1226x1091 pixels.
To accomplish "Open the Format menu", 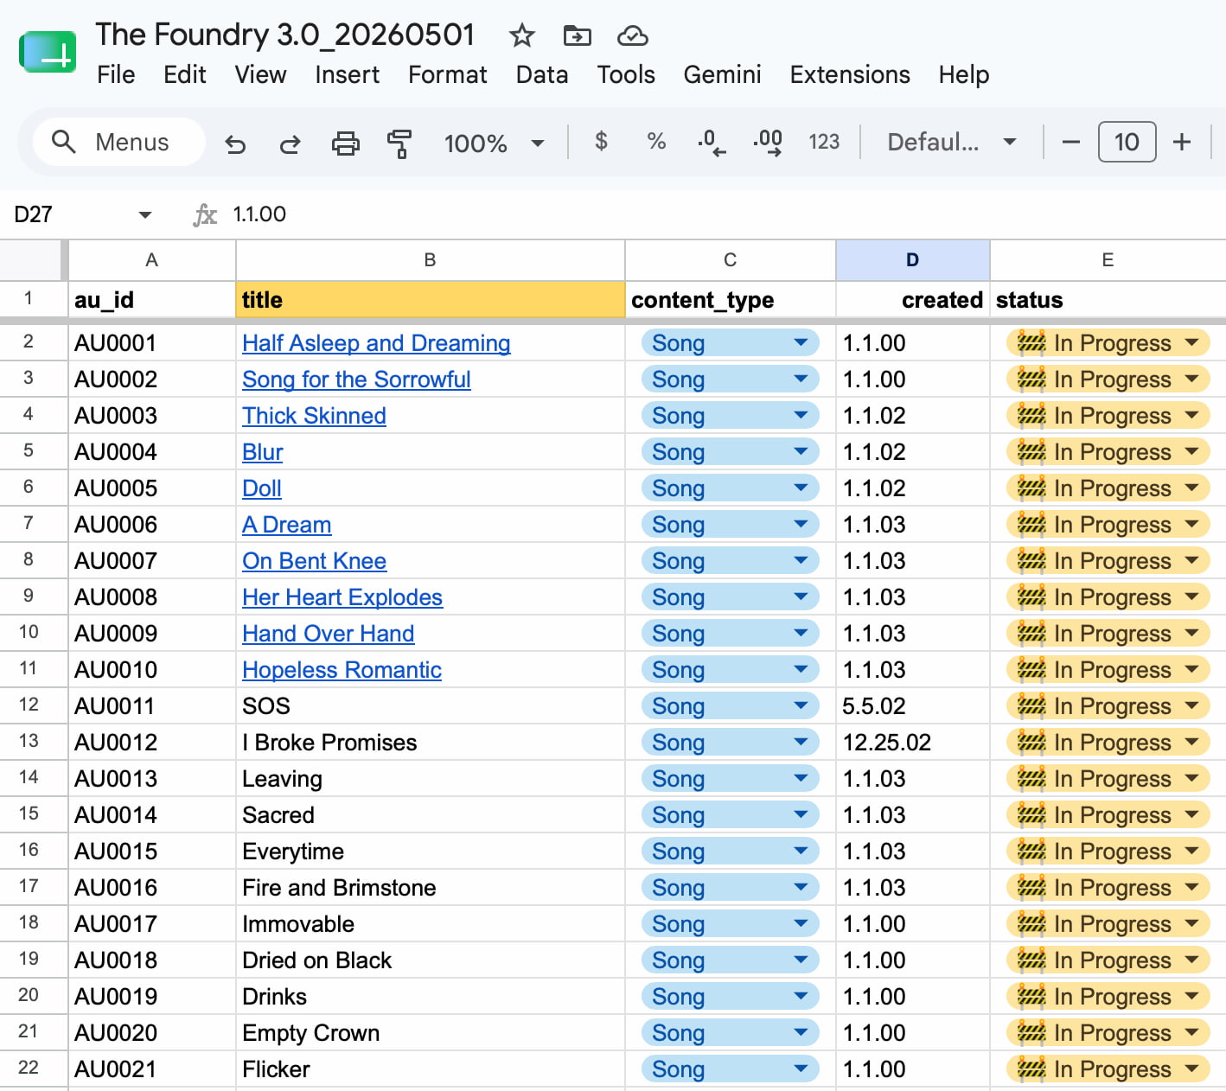I will pos(447,75).
